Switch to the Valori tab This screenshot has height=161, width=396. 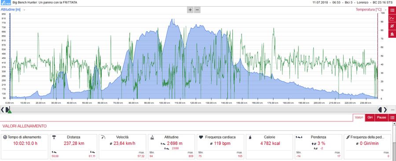coord(359,117)
